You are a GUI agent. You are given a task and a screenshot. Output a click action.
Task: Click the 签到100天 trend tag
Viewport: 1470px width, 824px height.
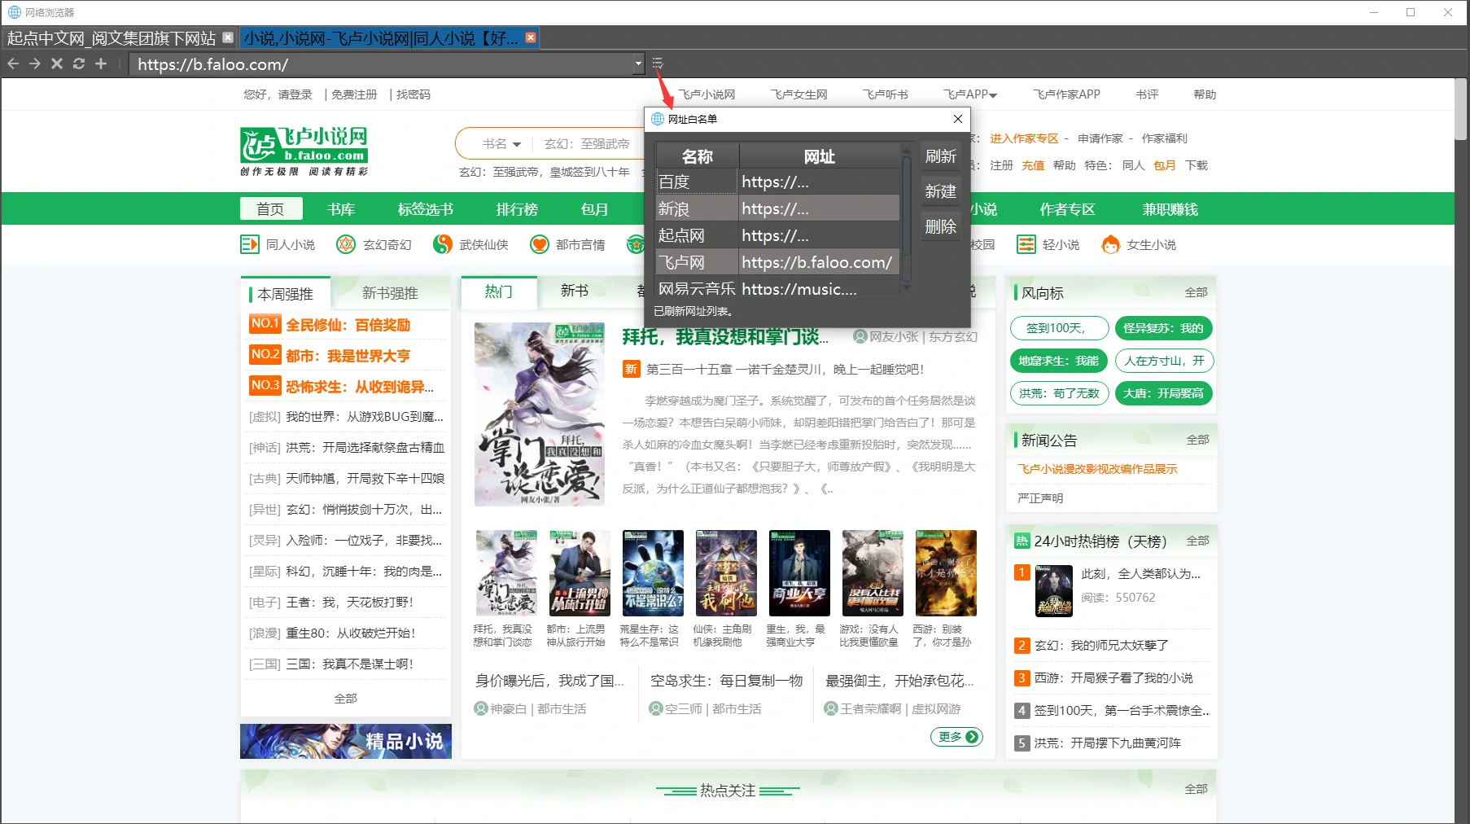[1060, 328]
